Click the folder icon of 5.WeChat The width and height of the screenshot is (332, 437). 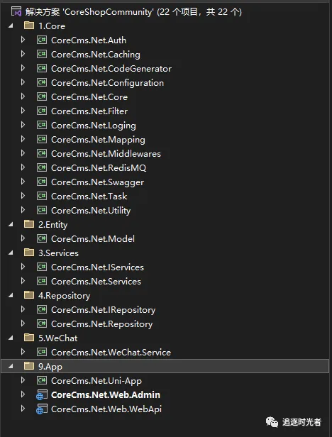point(29,338)
